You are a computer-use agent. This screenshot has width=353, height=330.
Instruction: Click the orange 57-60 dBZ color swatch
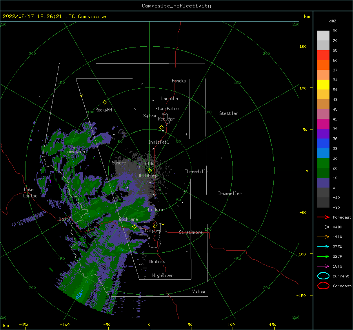(x=323, y=65)
